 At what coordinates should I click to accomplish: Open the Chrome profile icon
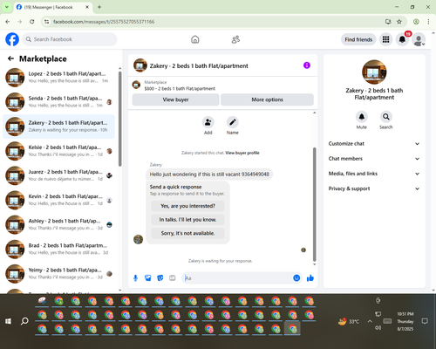coord(416,22)
